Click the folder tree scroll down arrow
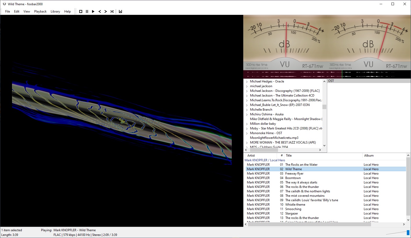 [324, 146]
